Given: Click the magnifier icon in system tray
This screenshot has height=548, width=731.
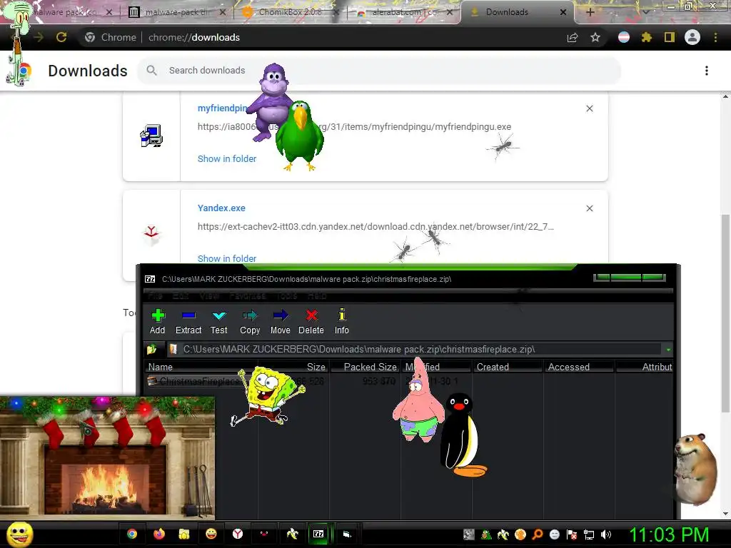Looking at the screenshot, I should click(x=538, y=534).
